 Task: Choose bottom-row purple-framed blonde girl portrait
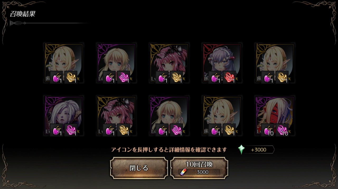pos(169,115)
